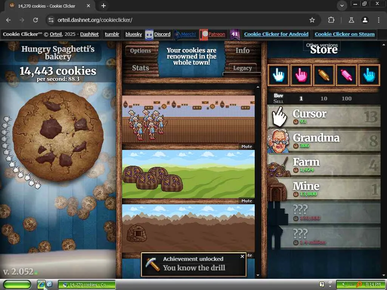Click the address bar URL
This screenshot has width=387, height=290.
[95, 20]
